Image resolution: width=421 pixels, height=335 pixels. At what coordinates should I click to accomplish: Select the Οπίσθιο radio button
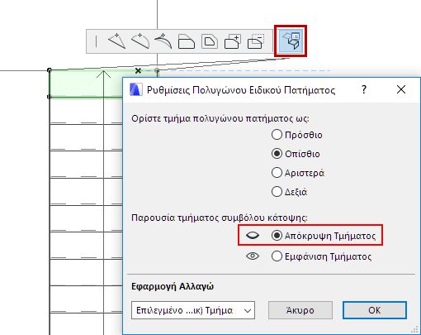coord(277,154)
